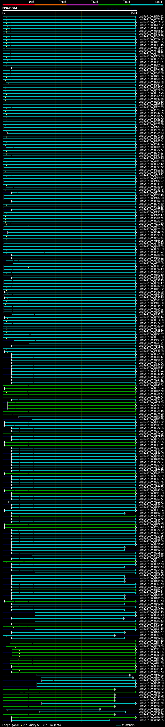Select hit label UniRef100_P26573
This screenshot has width=165, height=727.
click(151, 96)
